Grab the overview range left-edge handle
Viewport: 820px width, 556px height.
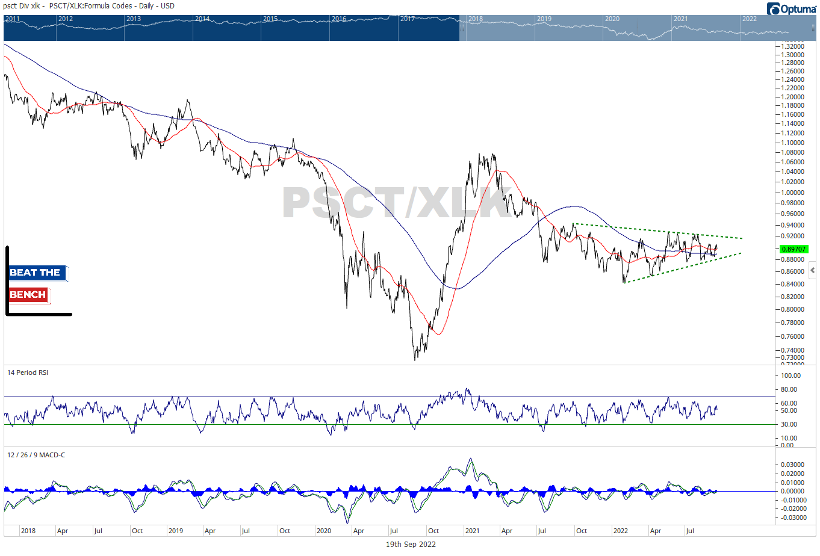coord(462,28)
